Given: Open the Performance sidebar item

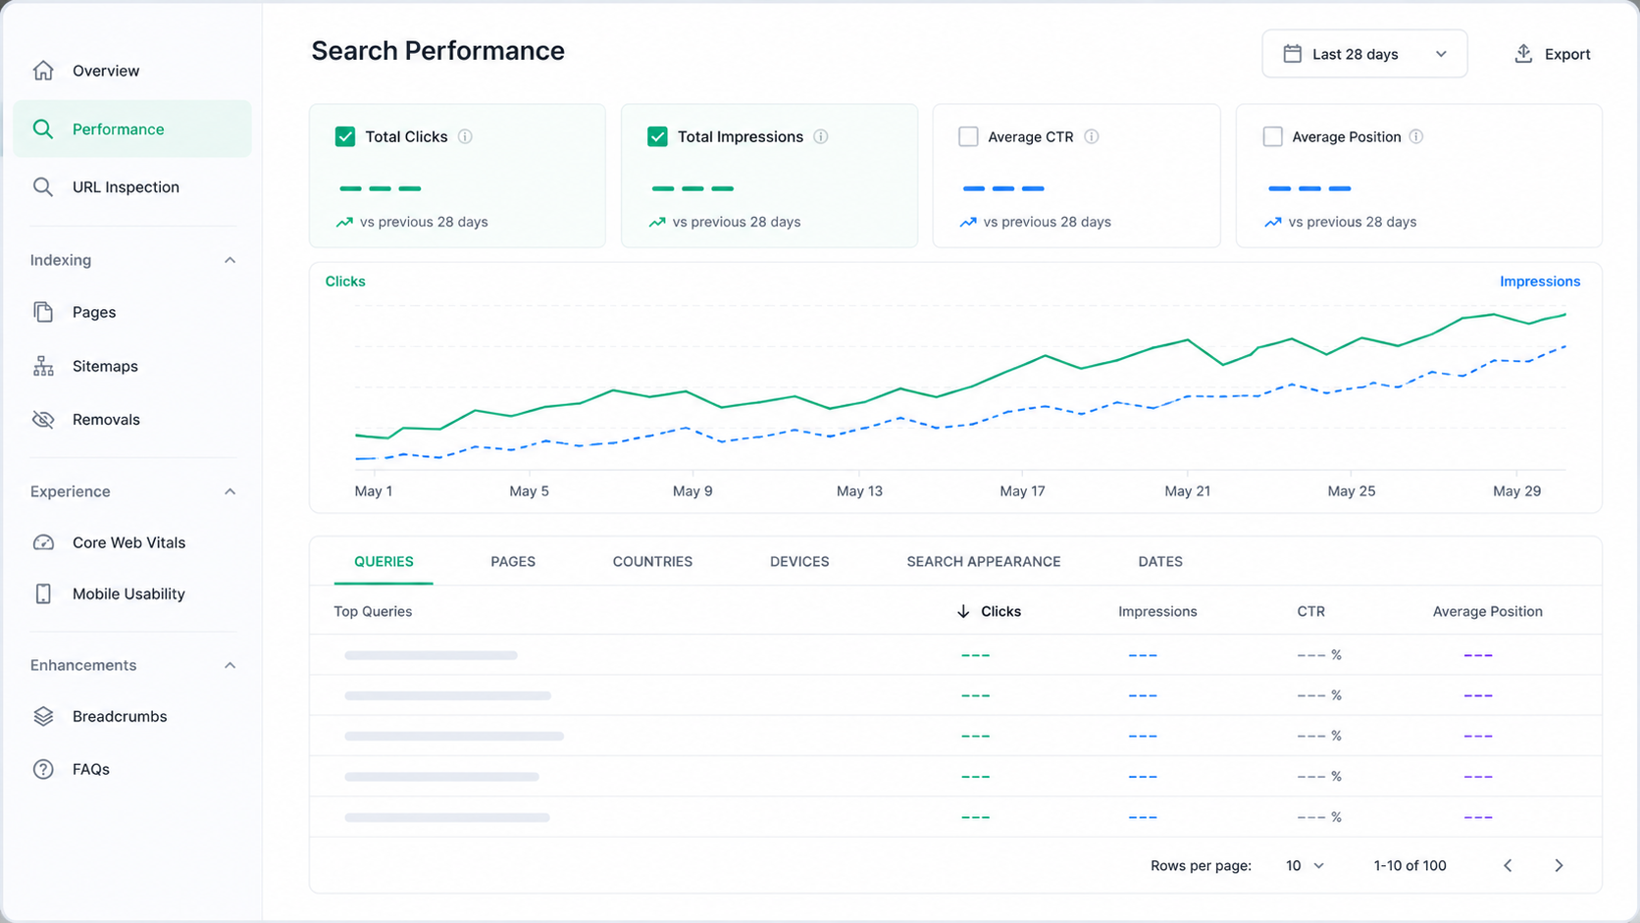Looking at the screenshot, I should [x=132, y=128].
